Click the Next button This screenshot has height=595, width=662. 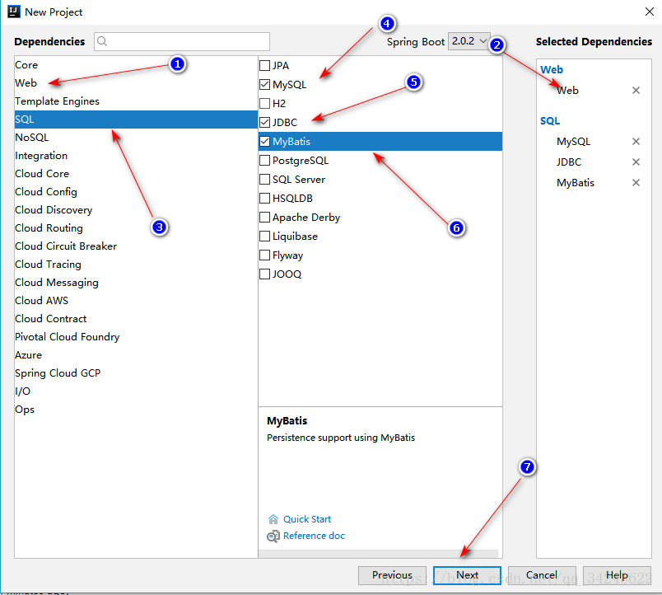tap(467, 575)
